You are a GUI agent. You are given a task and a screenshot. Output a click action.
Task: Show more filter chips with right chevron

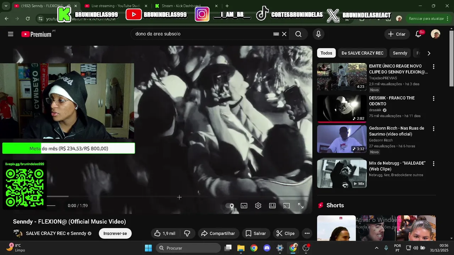pos(429,53)
